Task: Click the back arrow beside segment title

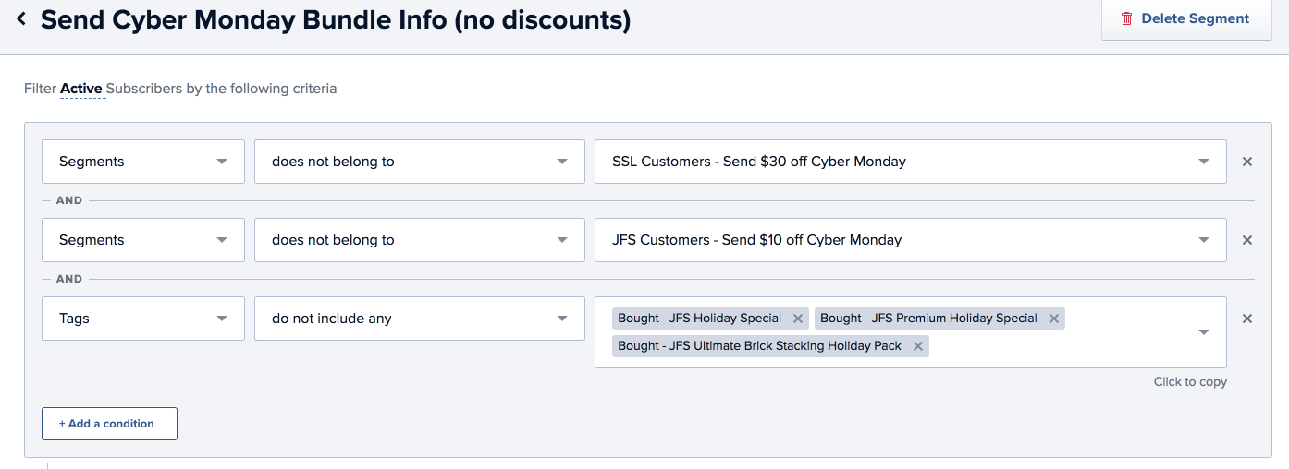Action: tap(21, 19)
